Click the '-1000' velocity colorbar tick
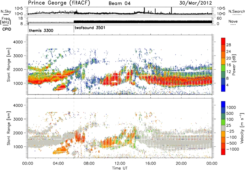245x170 pixels. point(233,149)
